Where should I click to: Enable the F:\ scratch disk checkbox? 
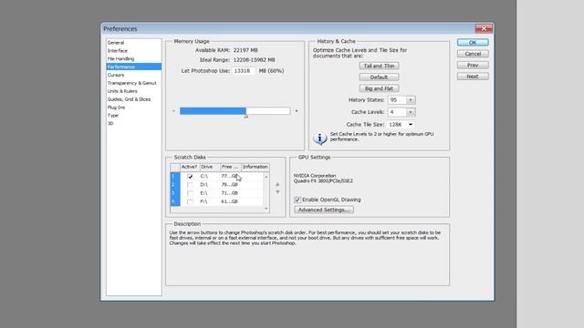(x=191, y=202)
